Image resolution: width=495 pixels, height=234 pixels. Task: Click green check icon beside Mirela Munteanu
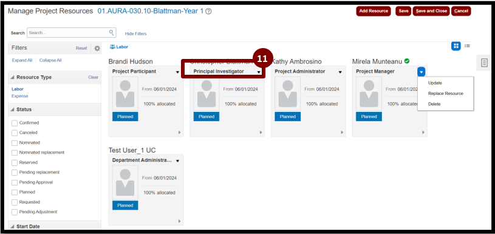[x=407, y=61]
